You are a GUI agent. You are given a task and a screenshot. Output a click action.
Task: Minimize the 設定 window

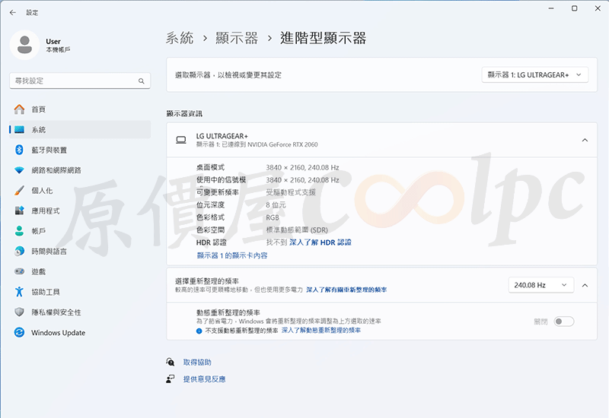tap(551, 8)
